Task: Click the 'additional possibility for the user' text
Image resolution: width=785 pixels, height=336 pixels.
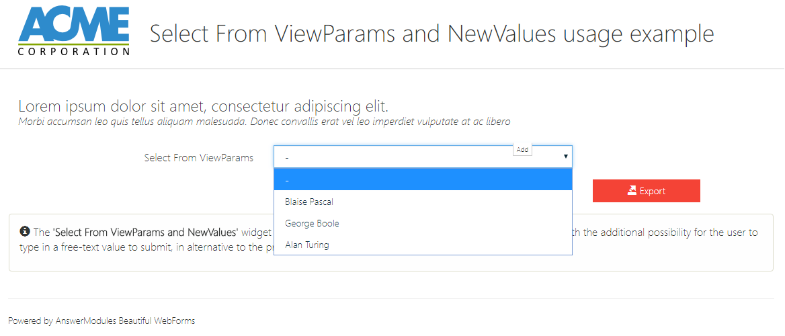Action: tap(665, 233)
